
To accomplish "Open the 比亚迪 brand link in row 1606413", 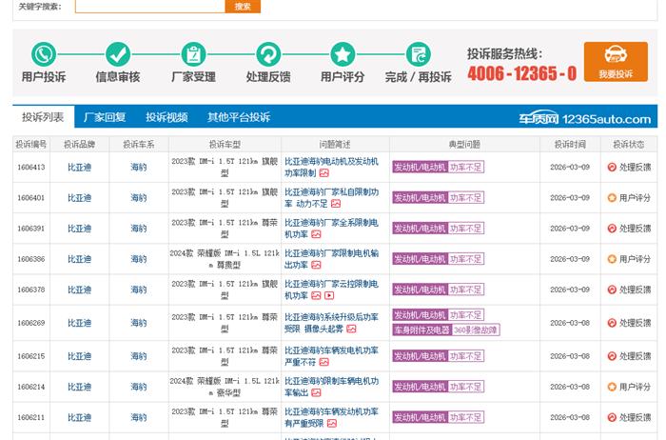I will (80, 167).
